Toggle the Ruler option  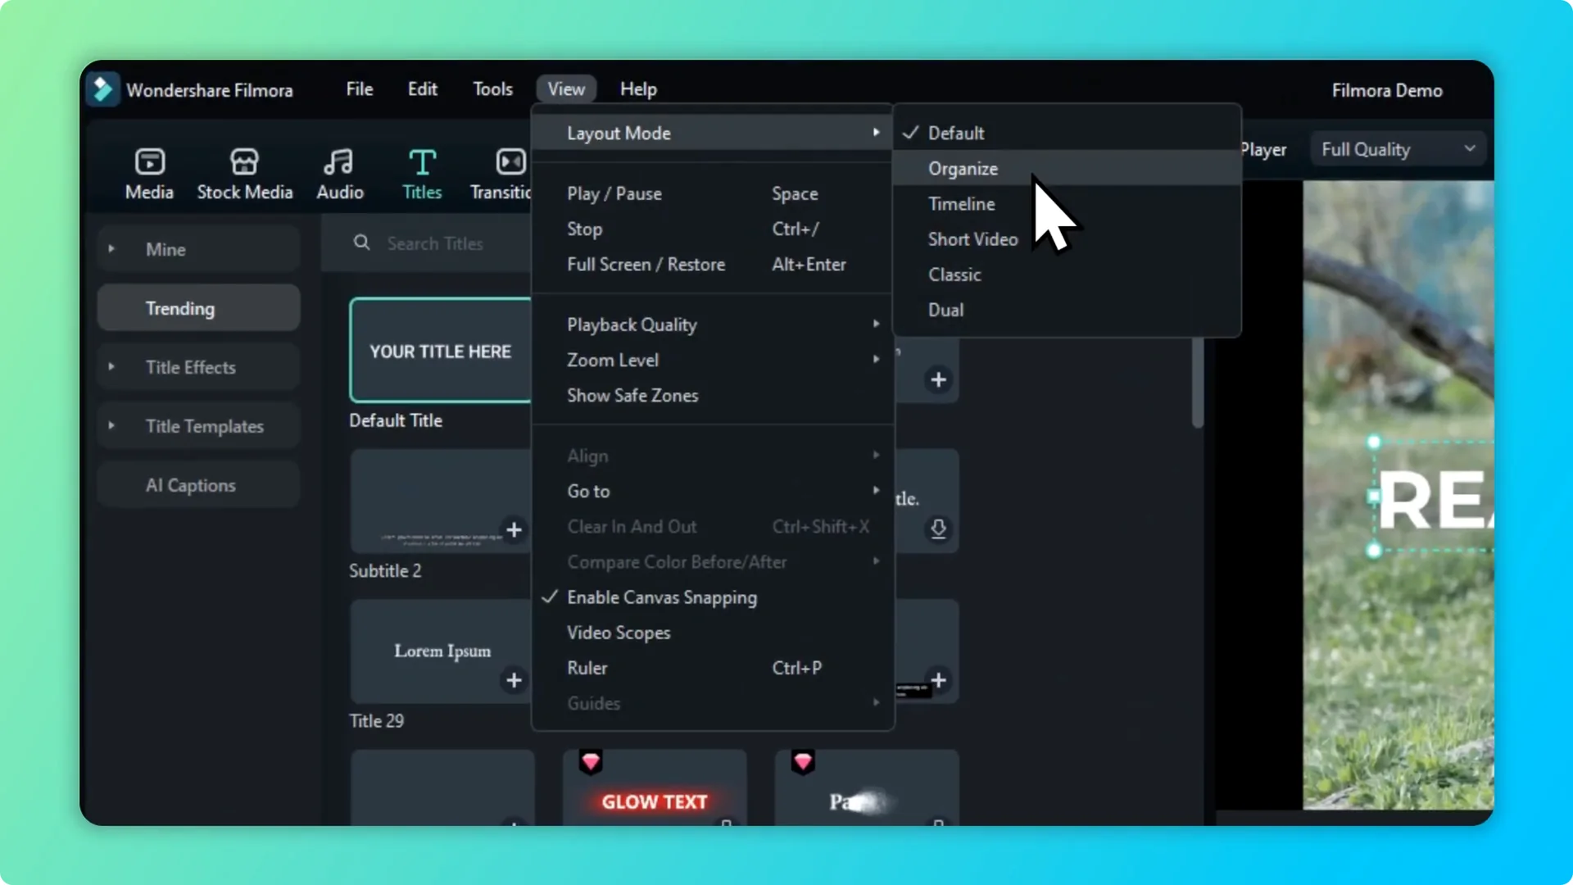[x=713, y=668]
